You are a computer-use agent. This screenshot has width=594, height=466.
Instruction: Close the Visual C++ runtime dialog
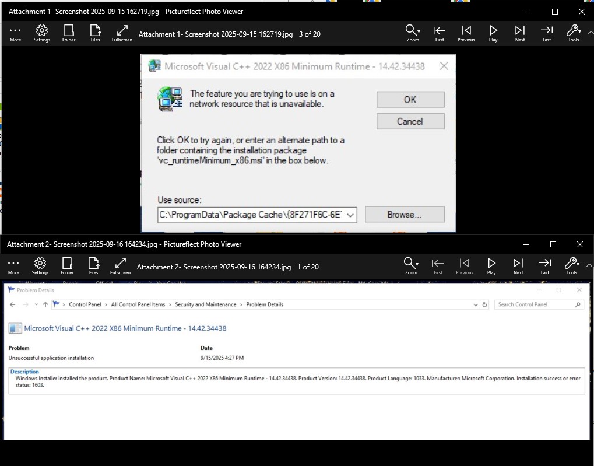444,66
